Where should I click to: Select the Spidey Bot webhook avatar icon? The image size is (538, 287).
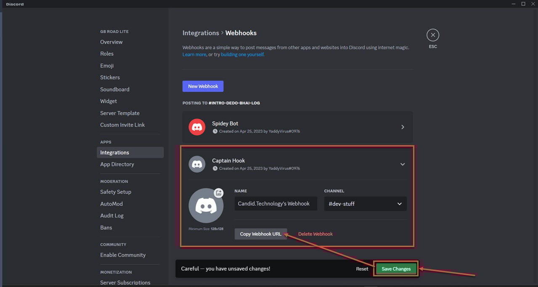197,127
